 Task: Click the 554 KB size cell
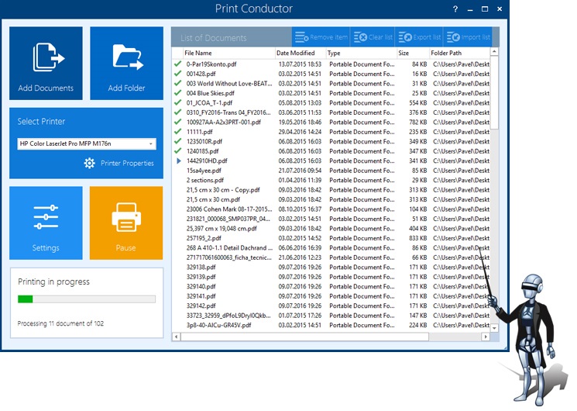[417, 102]
